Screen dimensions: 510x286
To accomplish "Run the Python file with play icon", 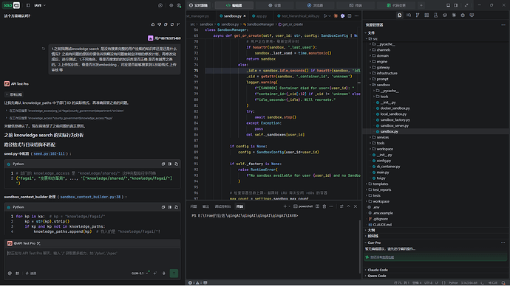I will [325, 16].
